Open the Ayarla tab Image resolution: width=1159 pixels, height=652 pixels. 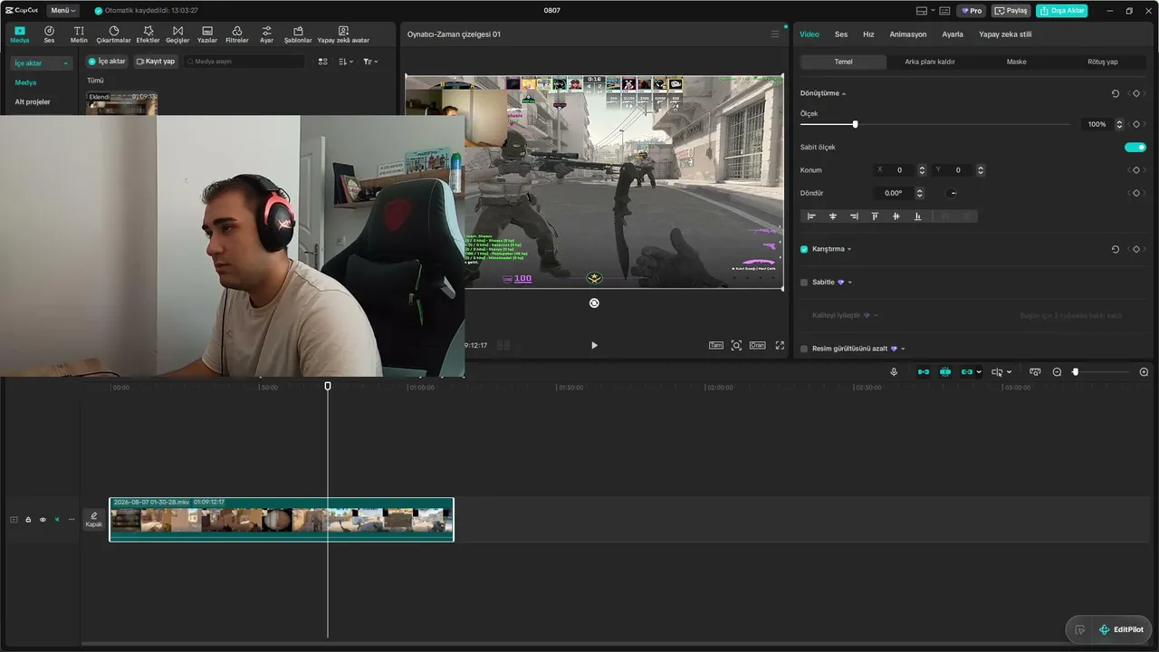(x=953, y=34)
